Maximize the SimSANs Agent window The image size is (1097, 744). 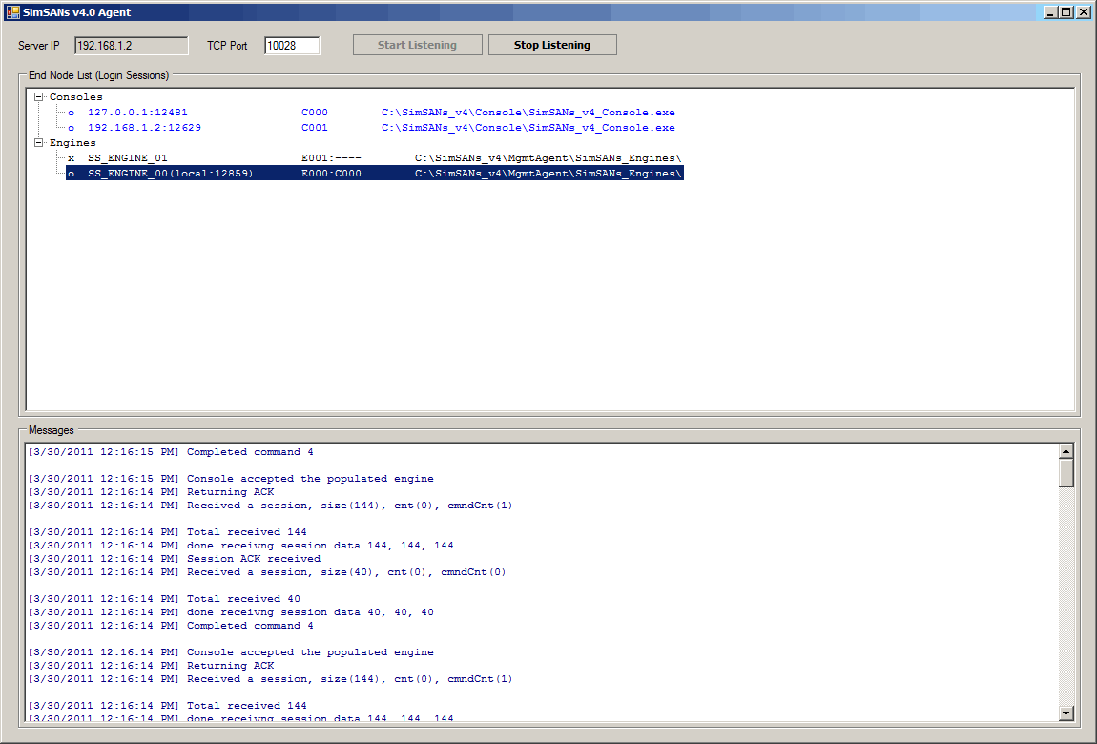1066,12
